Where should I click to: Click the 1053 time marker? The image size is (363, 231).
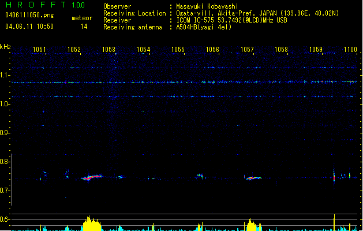pos(108,49)
